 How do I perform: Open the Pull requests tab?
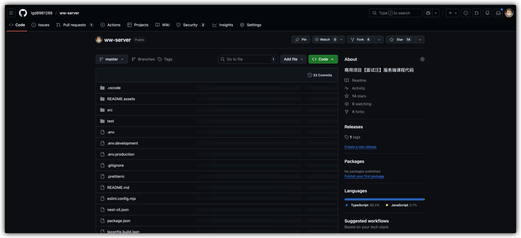75,25
